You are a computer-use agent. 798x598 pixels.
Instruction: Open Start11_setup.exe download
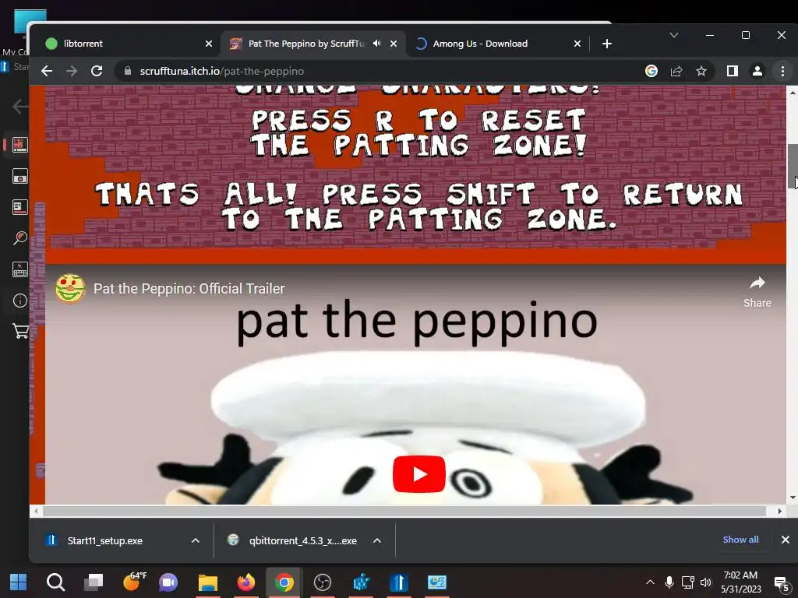coord(105,540)
